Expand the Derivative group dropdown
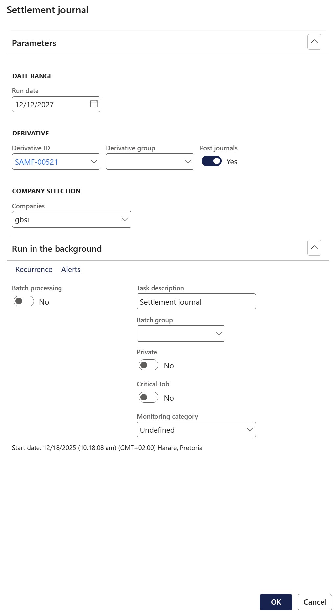 point(187,162)
